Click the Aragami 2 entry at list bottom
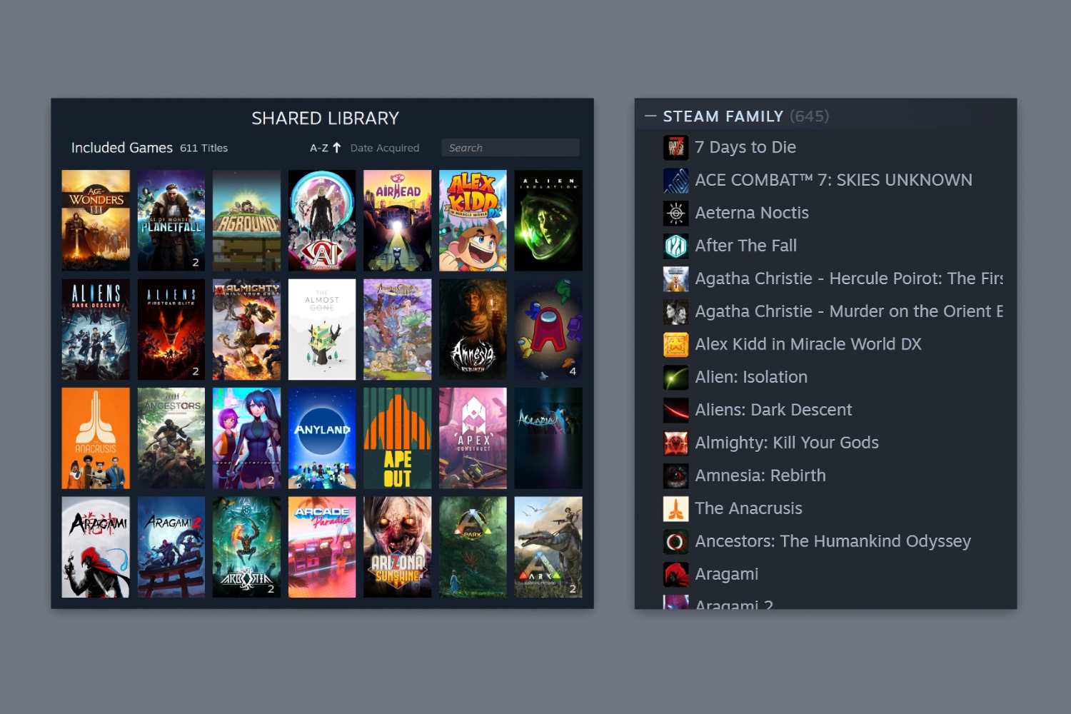This screenshot has height=714, width=1071. (734, 603)
